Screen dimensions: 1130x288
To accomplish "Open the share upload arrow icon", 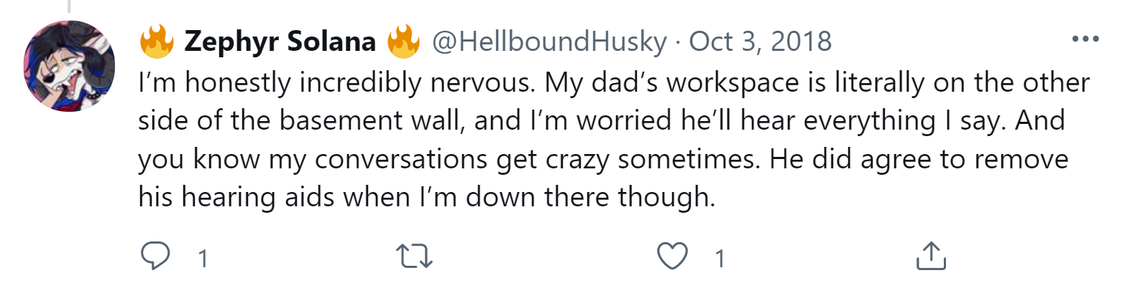I will (931, 255).
